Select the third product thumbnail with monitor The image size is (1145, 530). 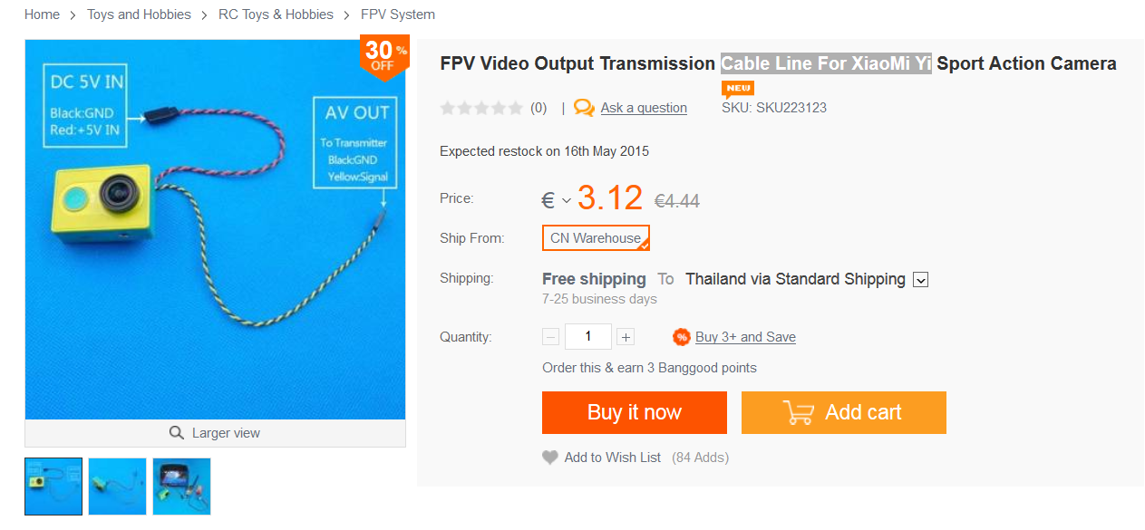coord(181,487)
